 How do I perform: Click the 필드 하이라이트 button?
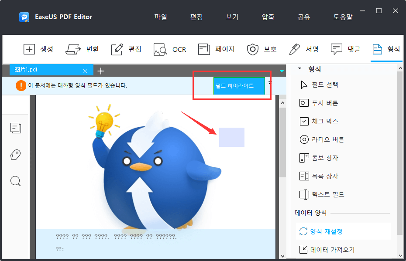238,85
